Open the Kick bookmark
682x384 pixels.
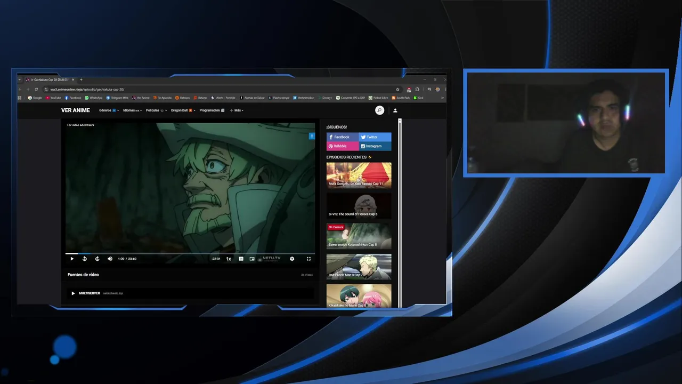tap(419, 98)
